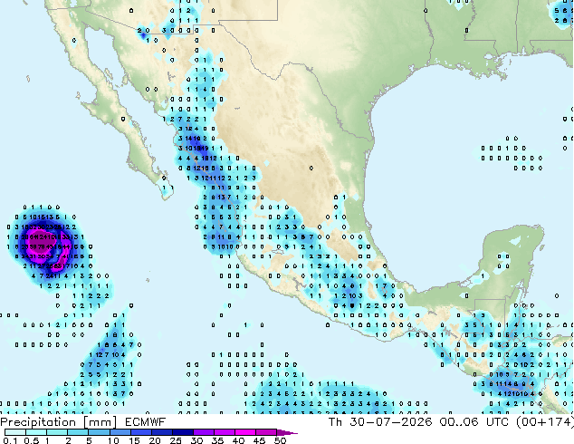Click the above-50 mm arrow at legend end
Viewport: 574px width, 444px height.
coord(287,432)
